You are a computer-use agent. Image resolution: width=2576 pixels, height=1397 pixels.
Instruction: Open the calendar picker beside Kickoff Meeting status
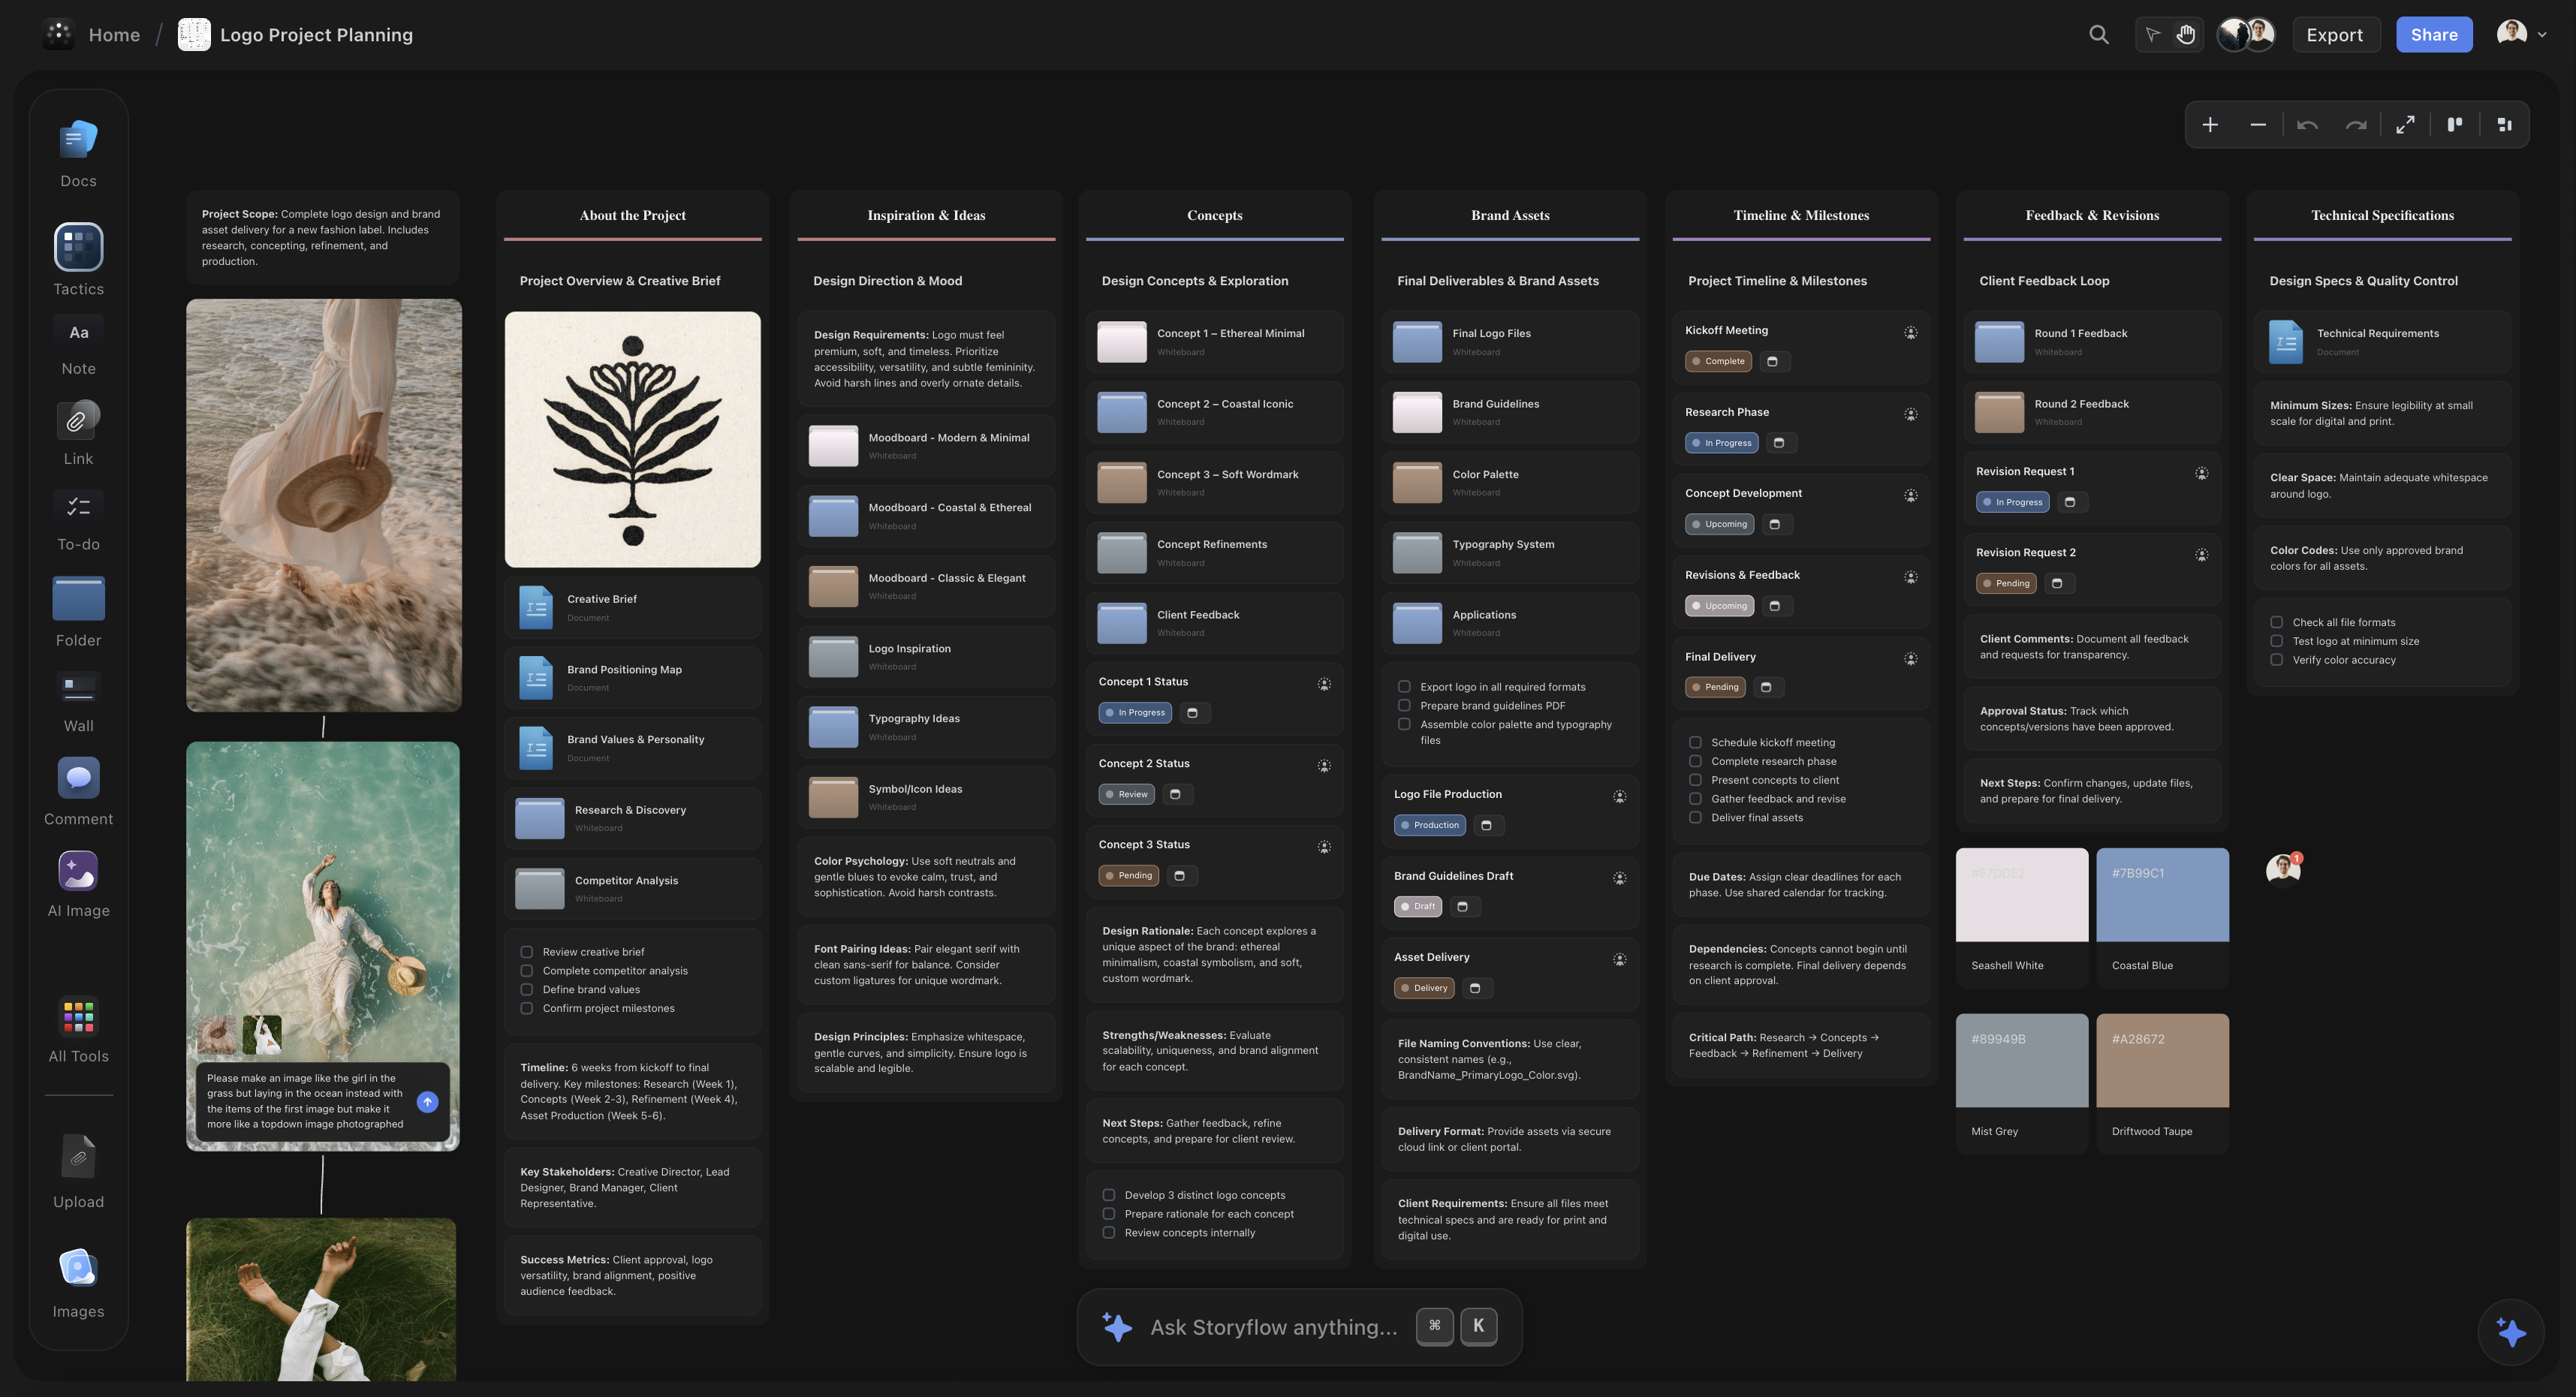pos(1774,361)
